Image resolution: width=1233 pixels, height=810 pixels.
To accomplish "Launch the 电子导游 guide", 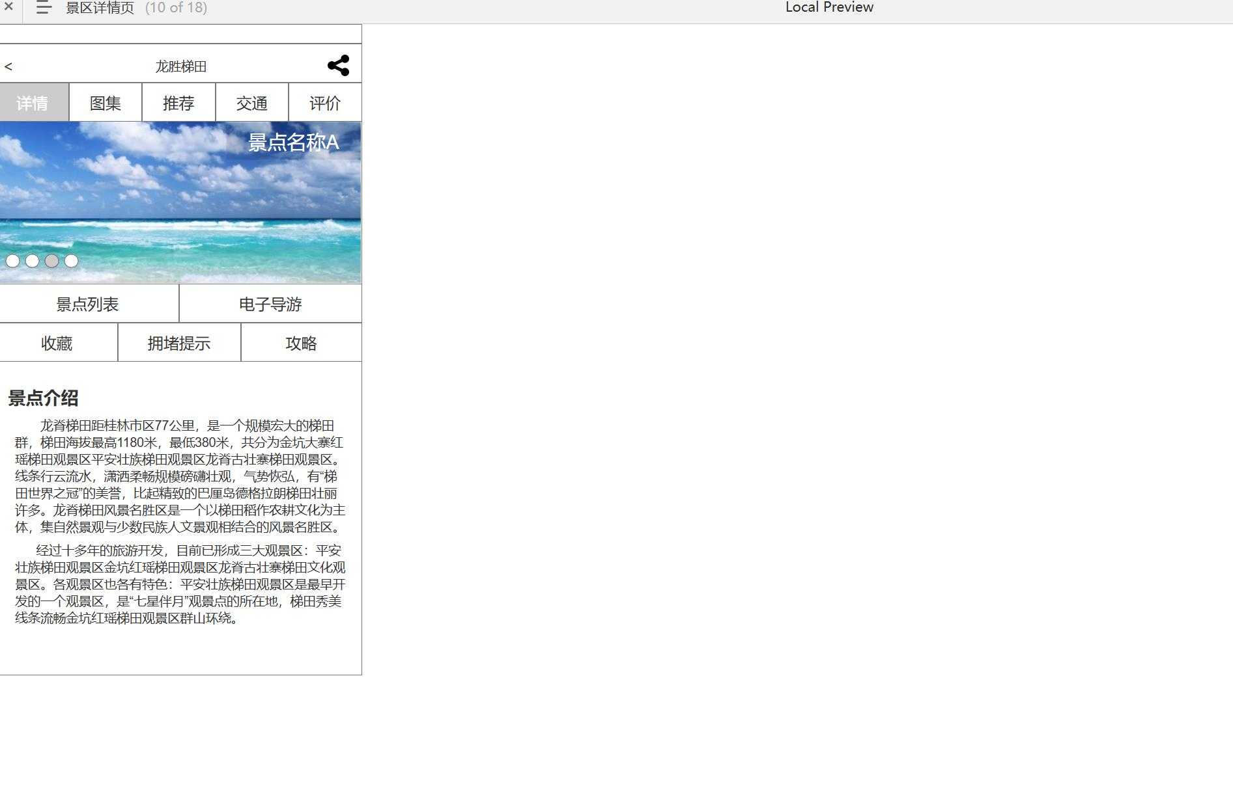I will (270, 304).
